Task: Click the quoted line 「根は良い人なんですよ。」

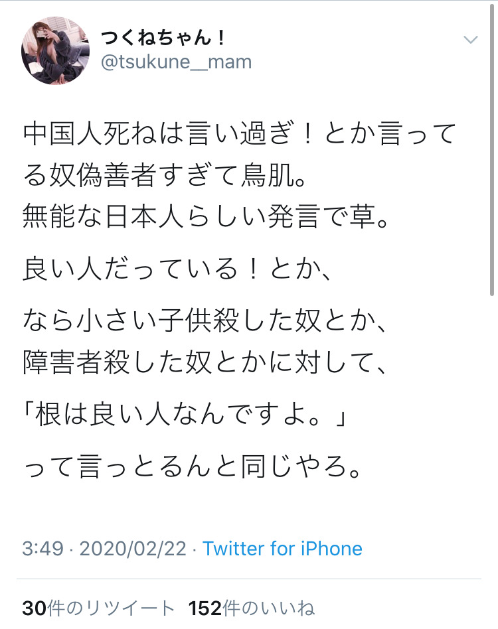Action: [x=185, y=414]
